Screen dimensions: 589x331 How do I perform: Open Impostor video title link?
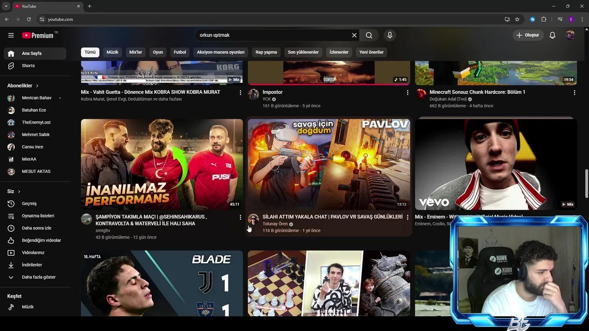(x=272, y=92)
